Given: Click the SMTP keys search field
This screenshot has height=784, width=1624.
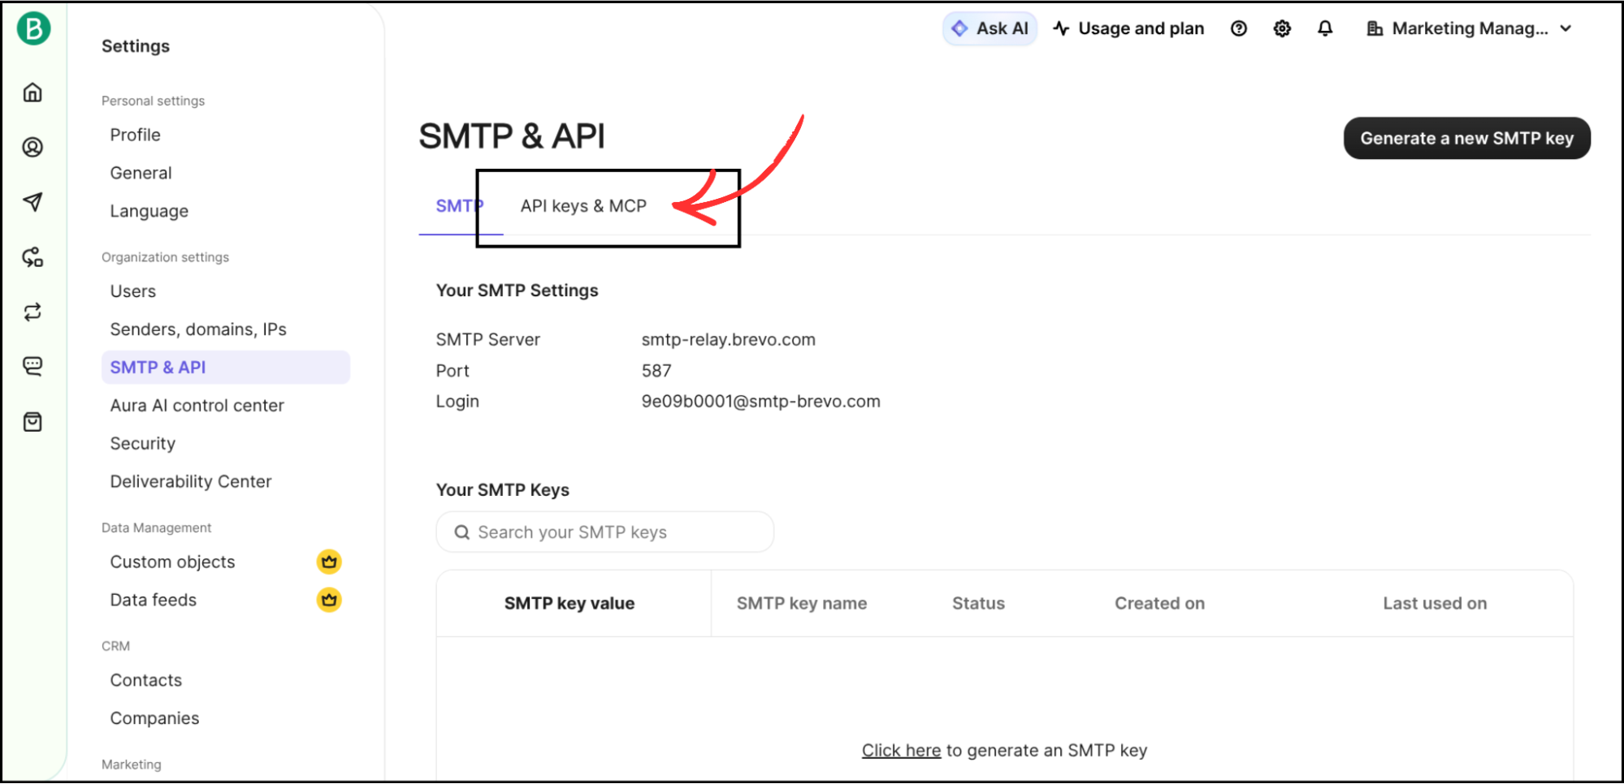Looking at the screenshot, I should [604, 532].
